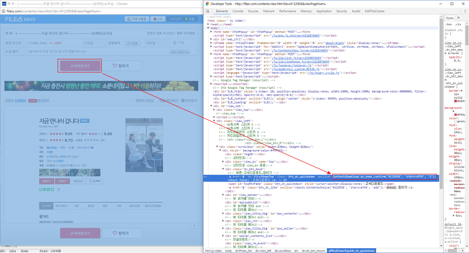
Task: Expand the div id="view_banner" node
Action: (x=223, y=195)
